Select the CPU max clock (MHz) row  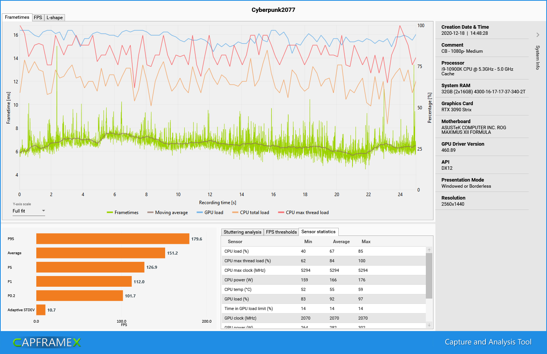(x=323, y=270)
